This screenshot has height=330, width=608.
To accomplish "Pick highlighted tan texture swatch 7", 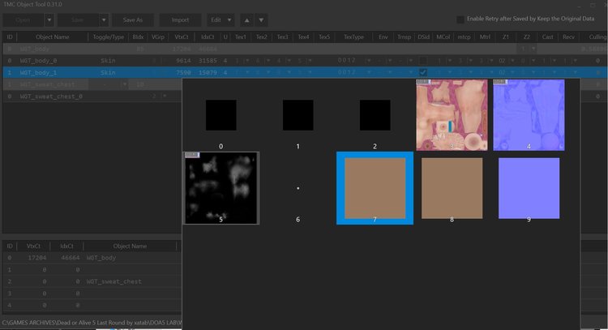I will coord(375,188).
